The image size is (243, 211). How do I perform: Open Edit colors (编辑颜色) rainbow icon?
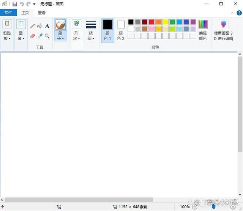point(203,24)
